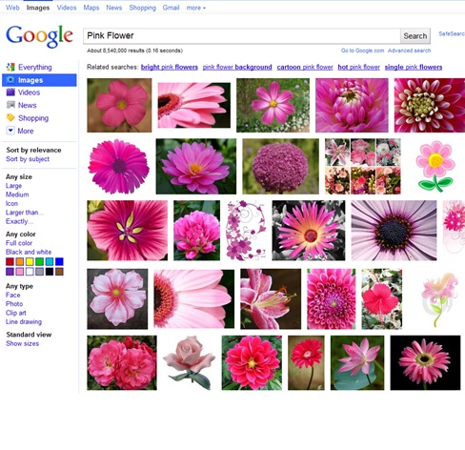This screenshot has width=465, height=450.
Task: Open the flower on grayscale background thumbnail
Action: [x=309, y=231]
